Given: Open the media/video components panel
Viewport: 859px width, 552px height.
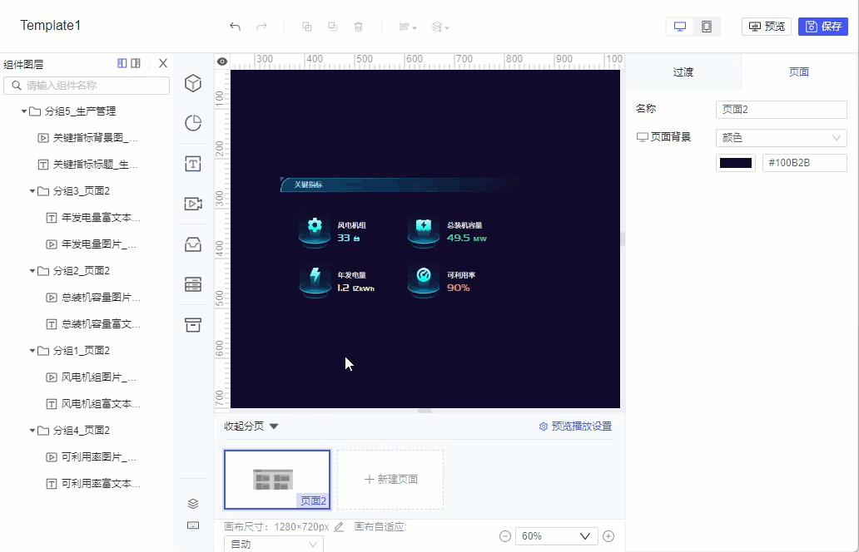Looking at the screenshot, I should [193, 204].
